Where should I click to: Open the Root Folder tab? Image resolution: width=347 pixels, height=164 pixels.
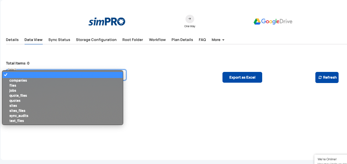point(133,40)
